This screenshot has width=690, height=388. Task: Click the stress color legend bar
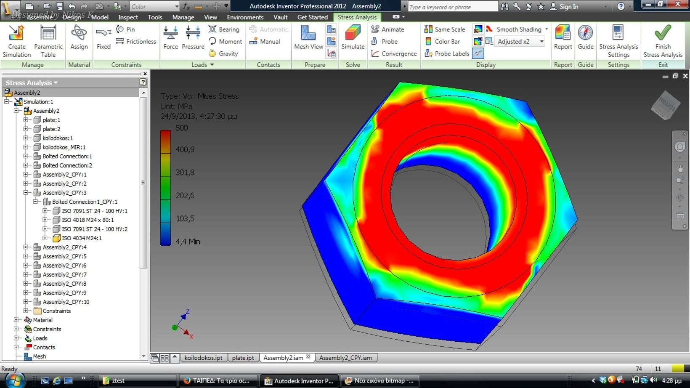coord(165,187)
